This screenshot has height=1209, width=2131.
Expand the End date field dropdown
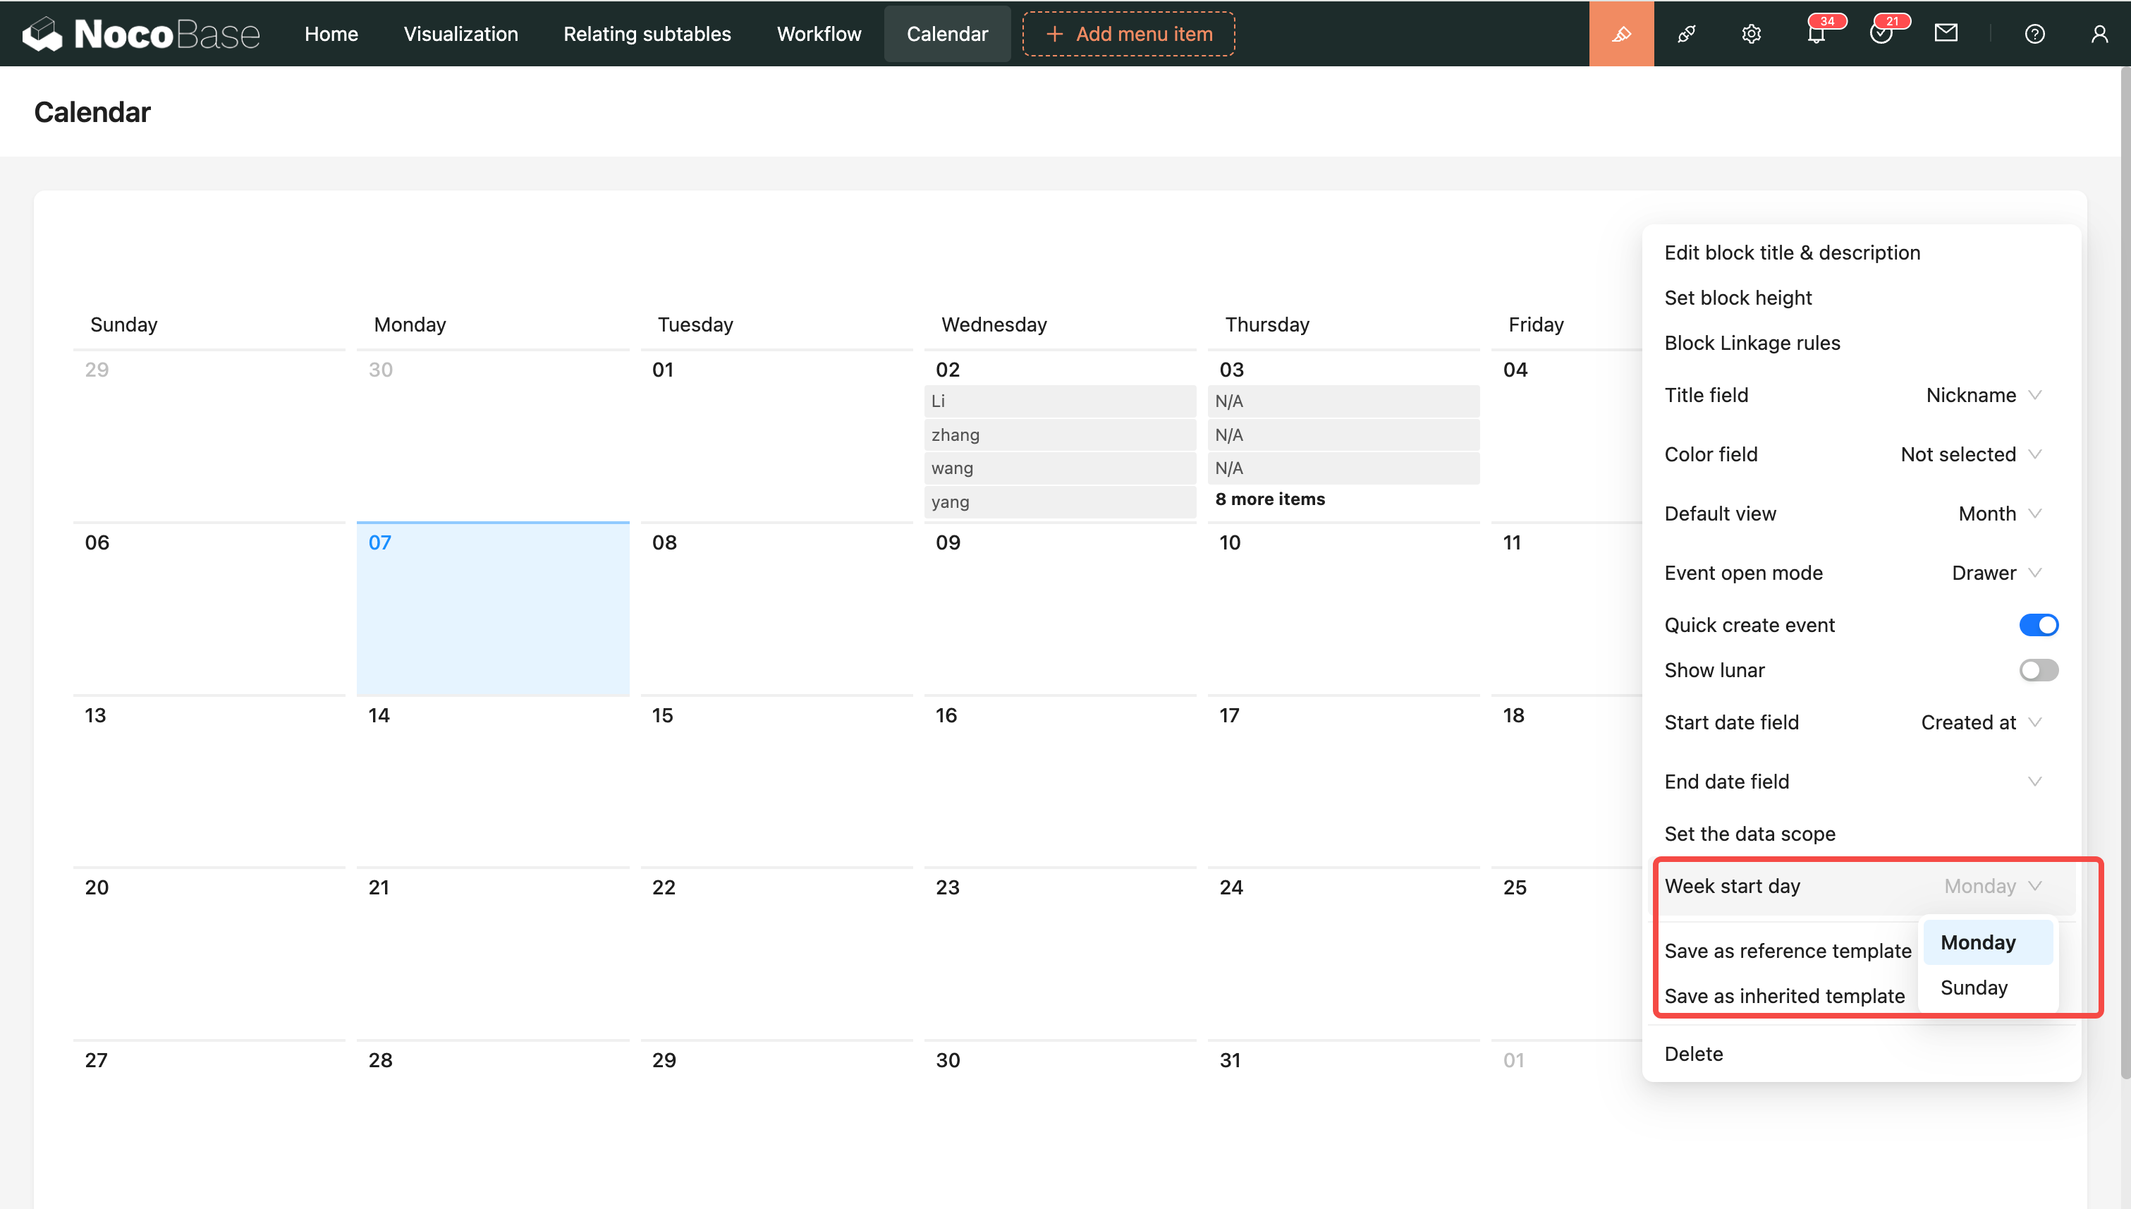click(2034, 781)
